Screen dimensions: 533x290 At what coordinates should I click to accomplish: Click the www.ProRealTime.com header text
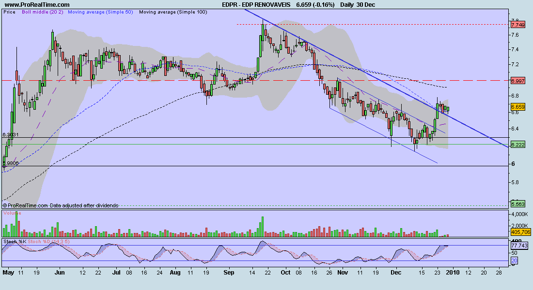pos(37,5)
